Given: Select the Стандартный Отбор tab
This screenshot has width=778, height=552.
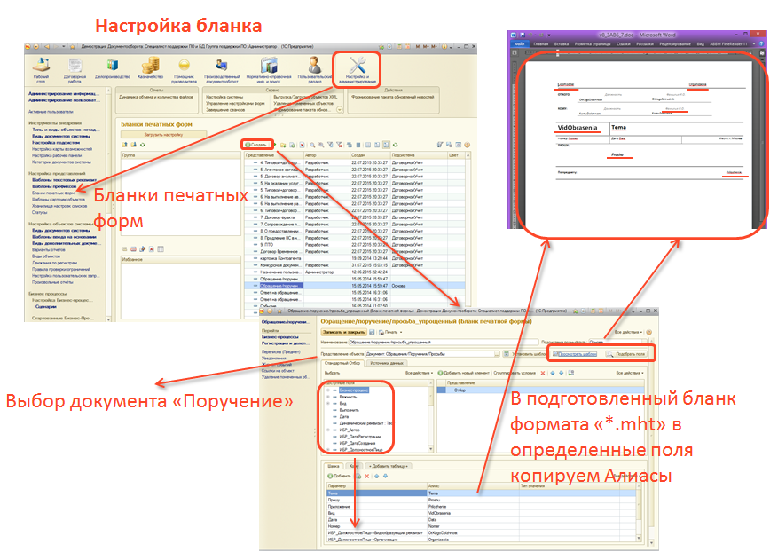Looking at the screenshot, I should coord(341,364).
